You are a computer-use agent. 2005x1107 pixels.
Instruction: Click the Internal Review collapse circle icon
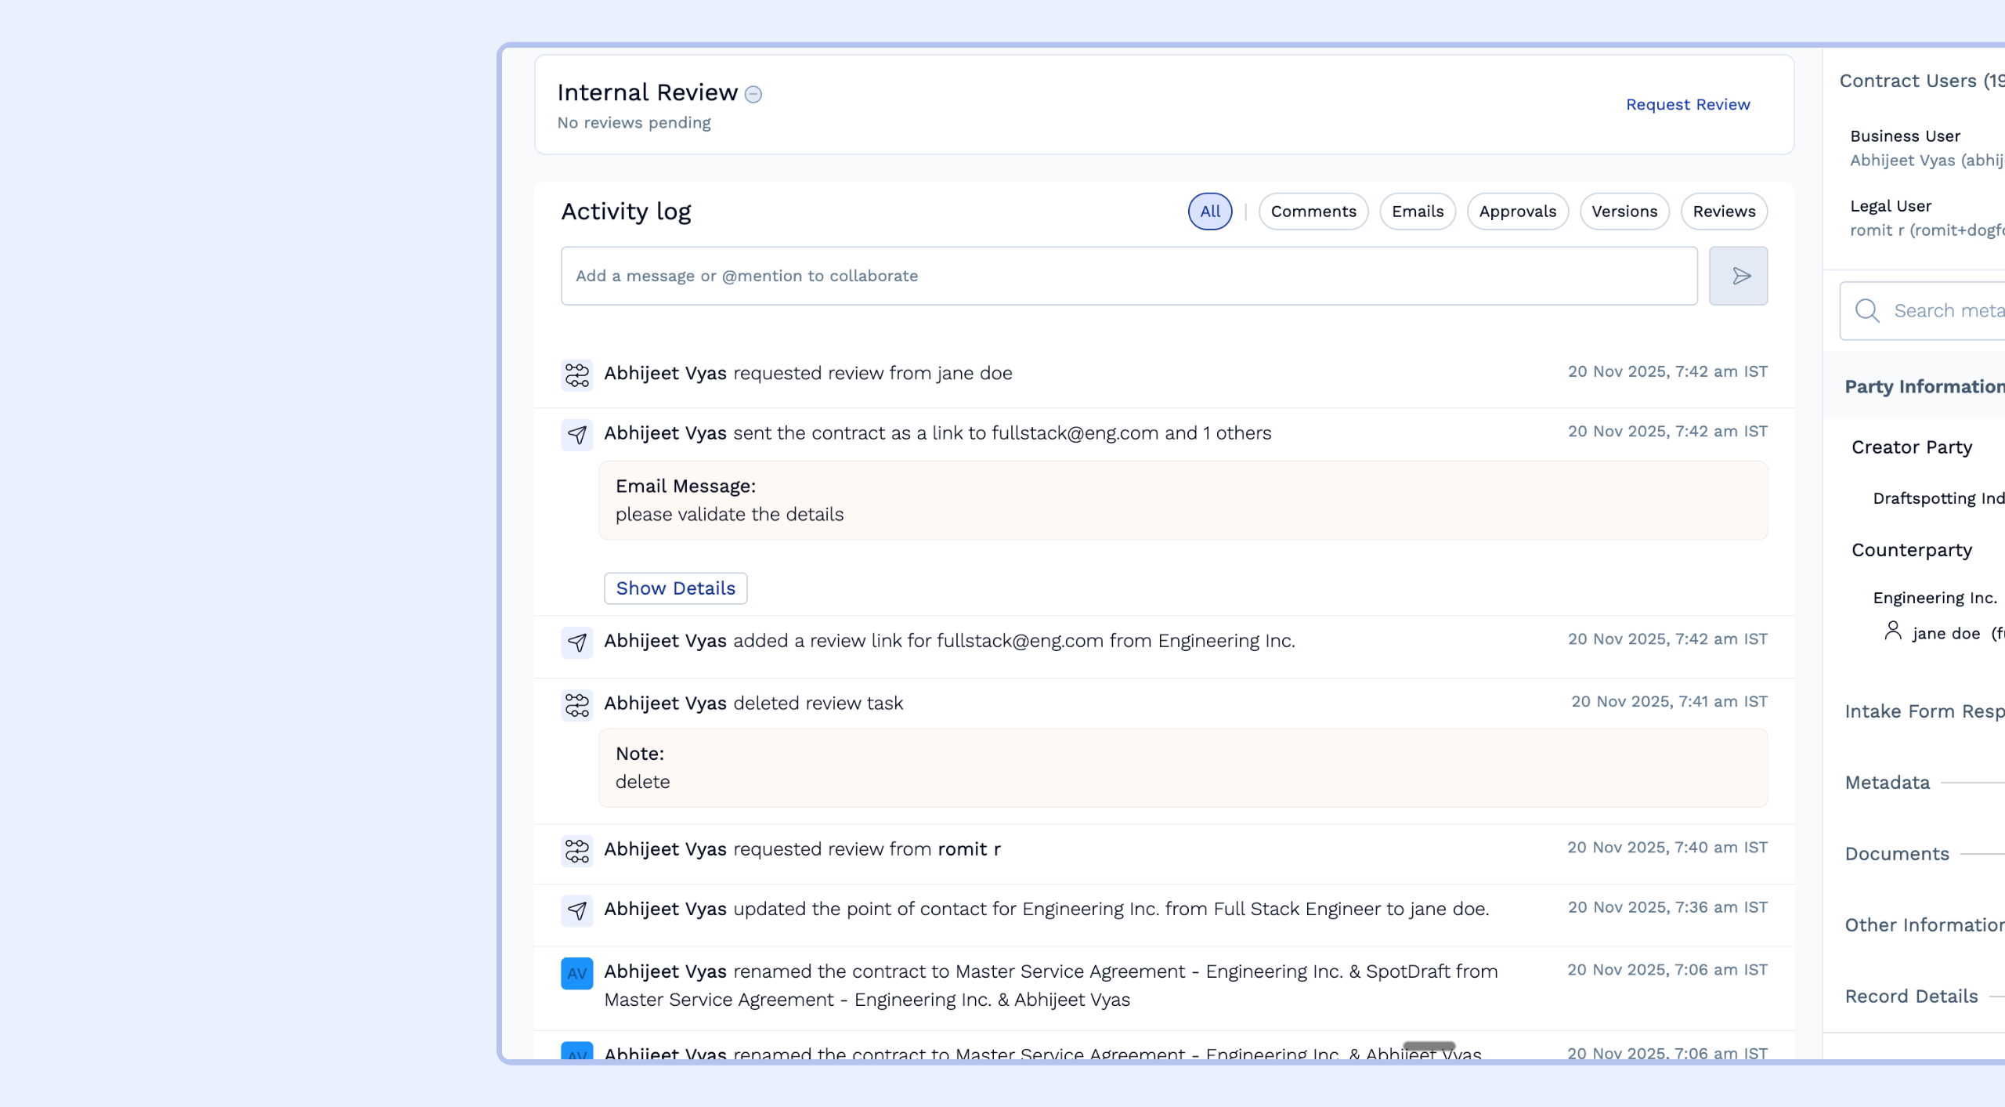[x=753, y=94]
